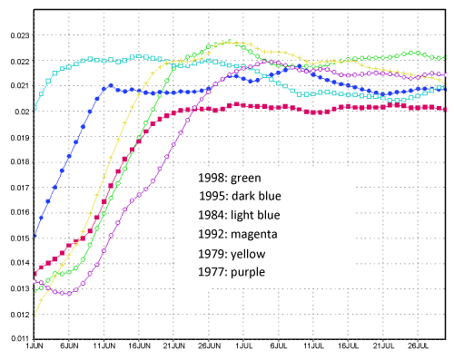The image size is (454, 360).
Task: Click the x-axis label 26JUL
Action: [x=419, y=345]
